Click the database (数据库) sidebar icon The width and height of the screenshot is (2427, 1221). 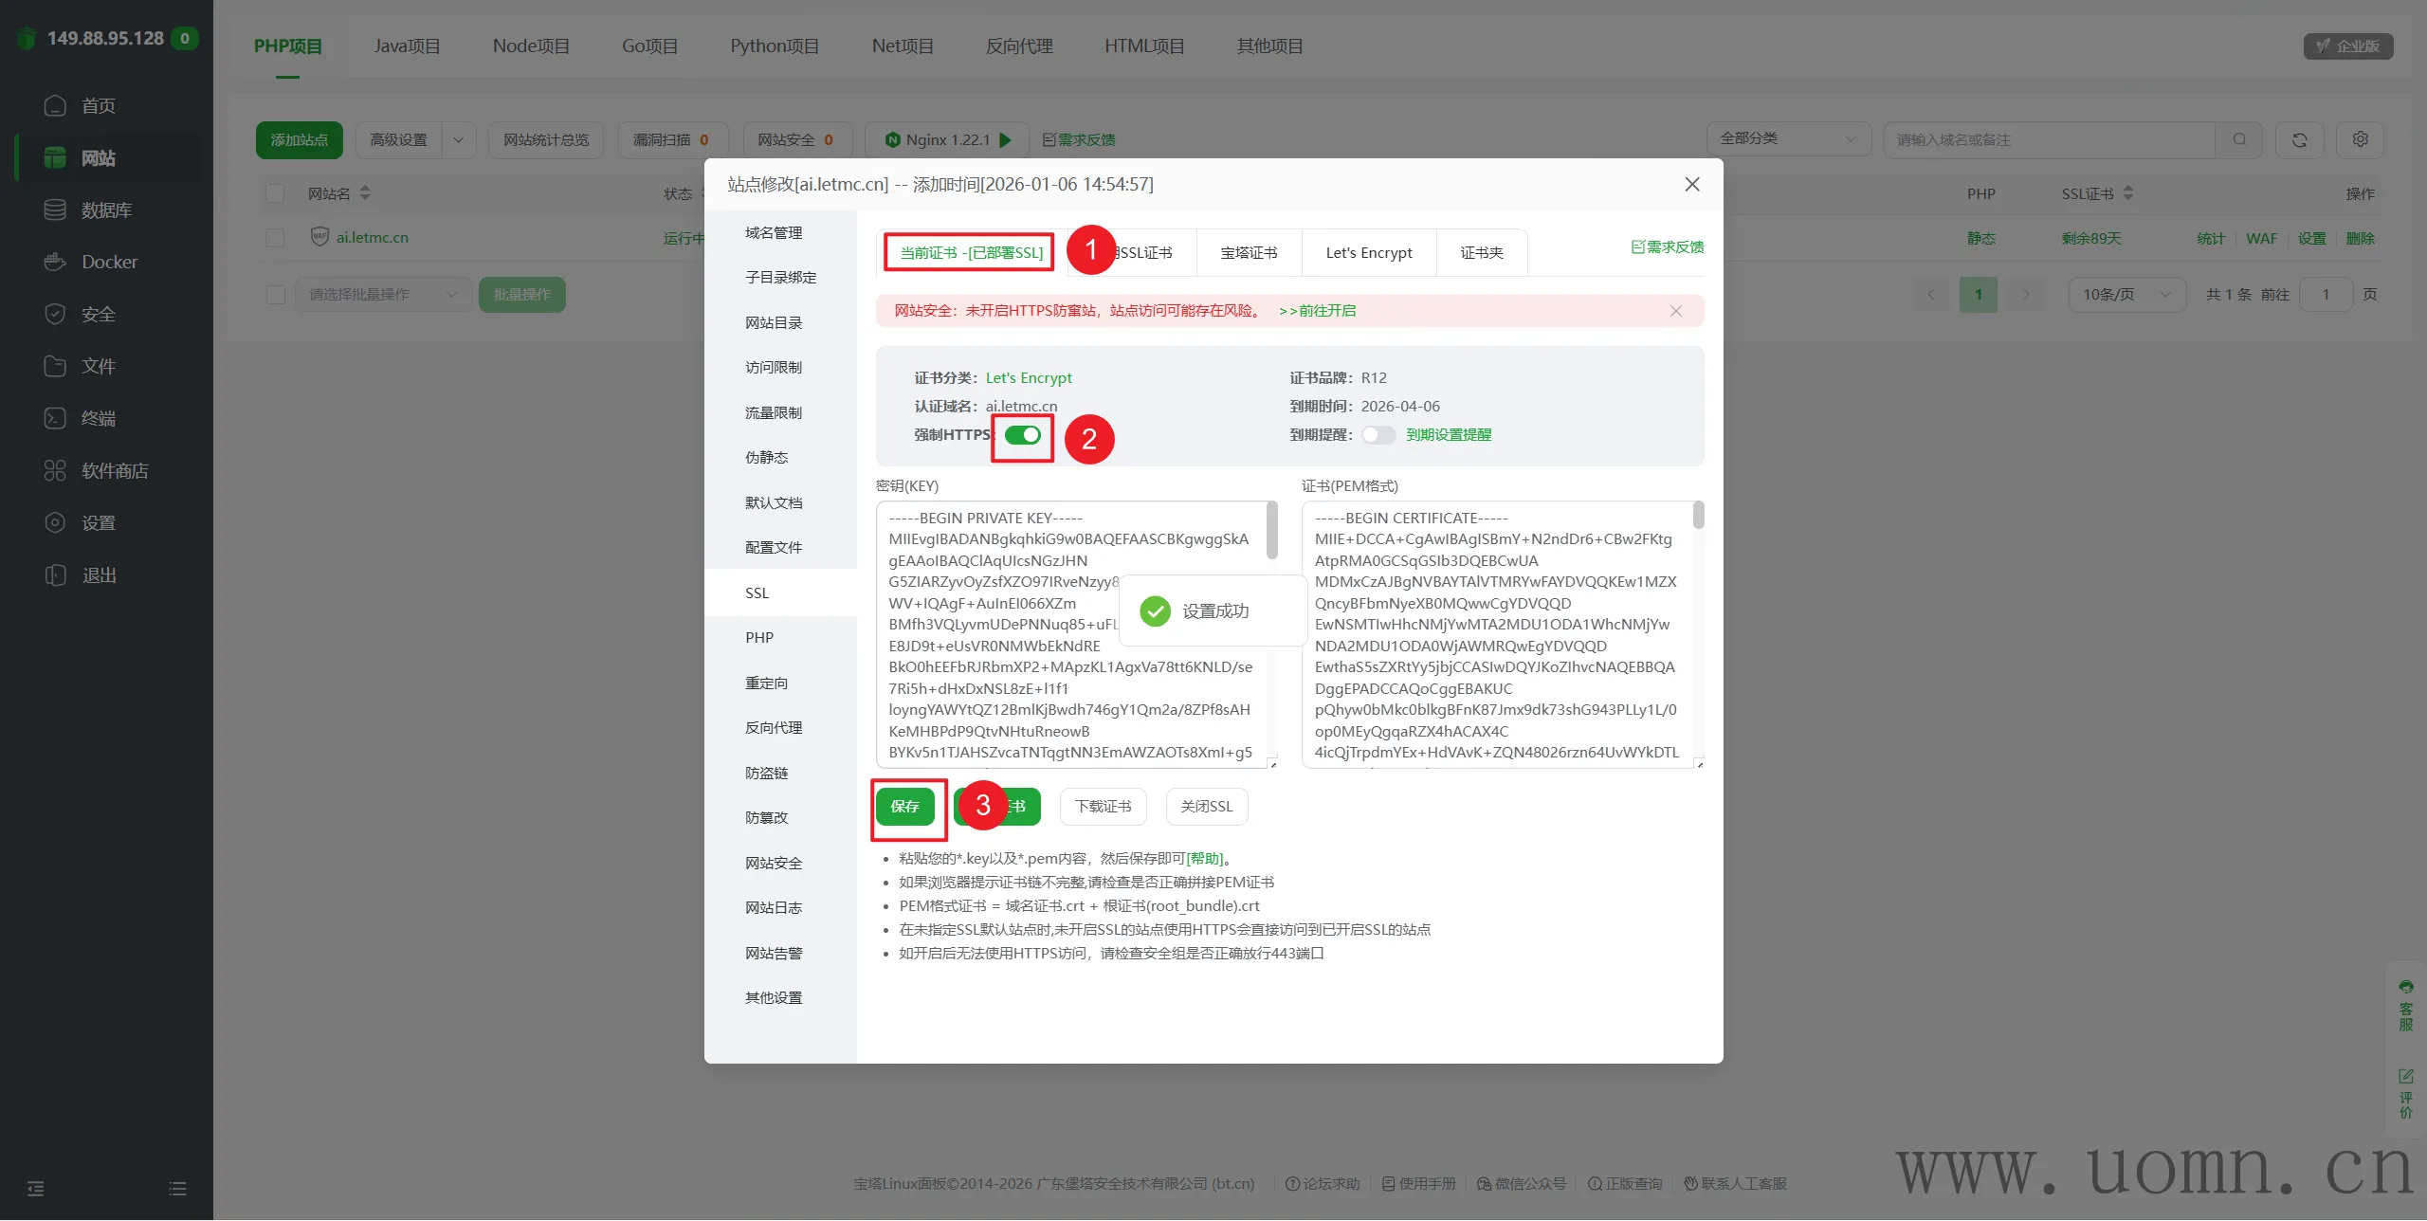[55, 210]
